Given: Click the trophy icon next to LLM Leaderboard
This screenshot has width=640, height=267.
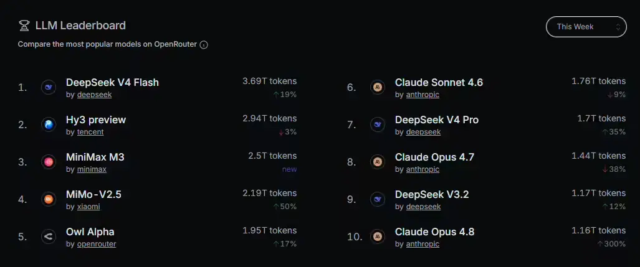Looking at the screenshot, I should coord(24,26).
